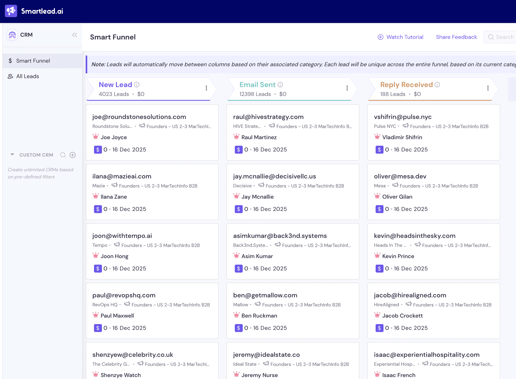The image size is (516, 379).
Task: Open the search icon in Custom CRM section
Action: click(63, 155)
